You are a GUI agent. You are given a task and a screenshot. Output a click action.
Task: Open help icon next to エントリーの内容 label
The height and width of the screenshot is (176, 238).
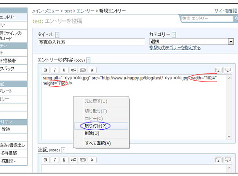88,60
